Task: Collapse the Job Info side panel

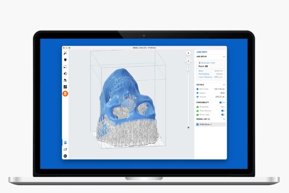Action: click(x=188, y=53)
